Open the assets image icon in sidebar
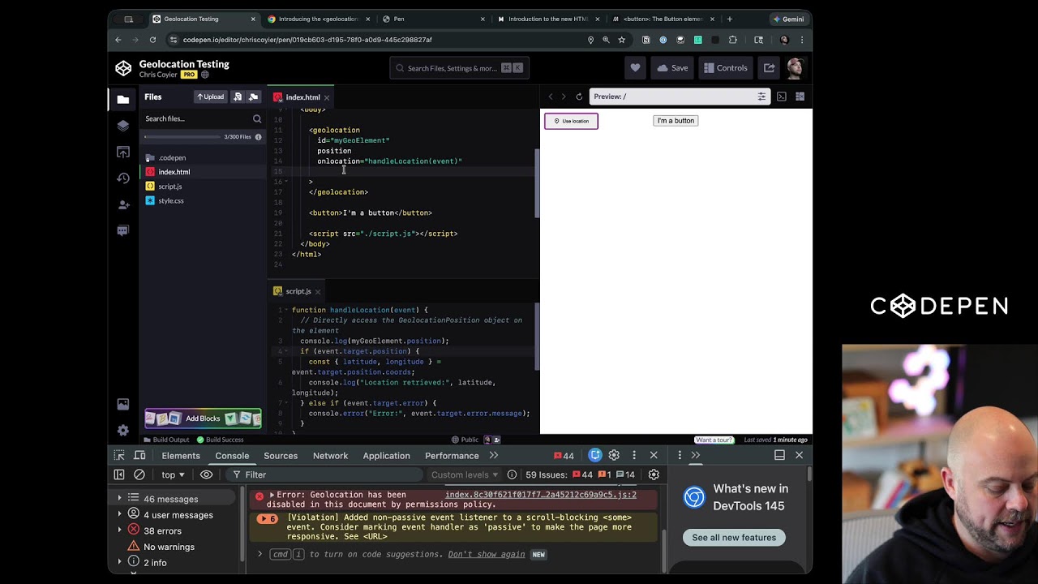The height and width of the screenshot is (584, 1038). click(122, 404)
